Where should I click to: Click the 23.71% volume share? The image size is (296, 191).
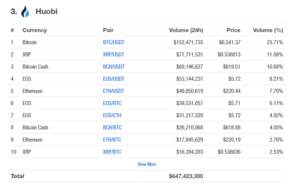[275, 42]
